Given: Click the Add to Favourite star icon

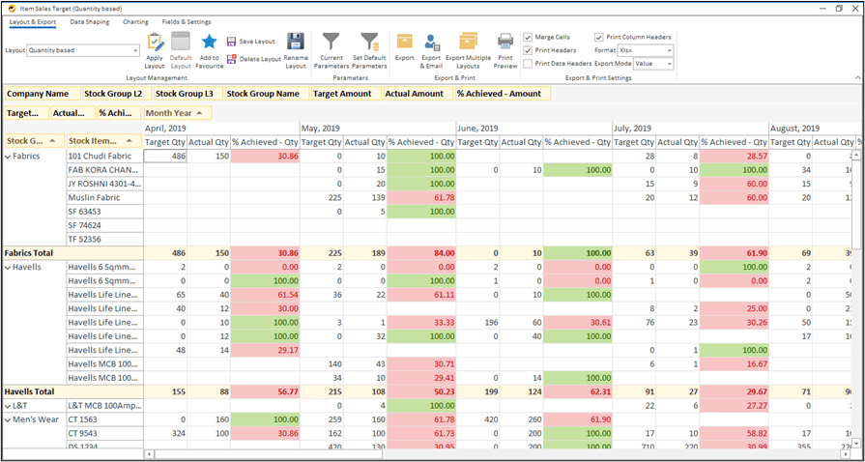Looking at the screenshot, I should [209, 42].
